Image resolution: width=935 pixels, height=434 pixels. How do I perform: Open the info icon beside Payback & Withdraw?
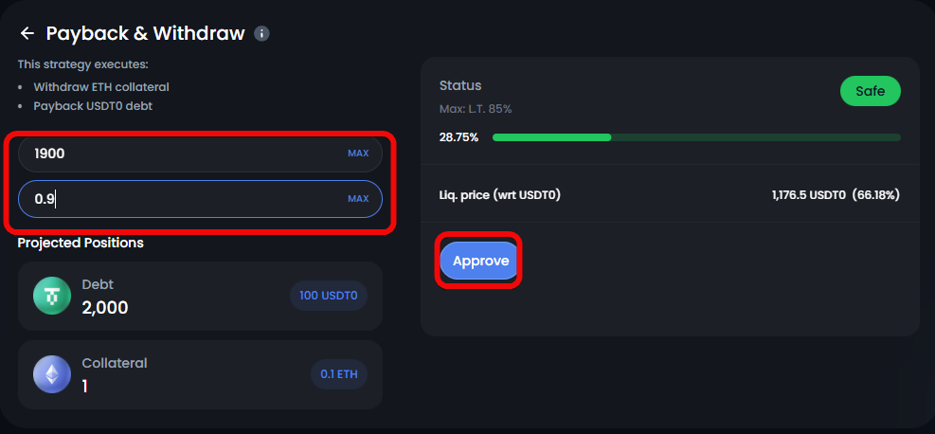click(x=262, y=34)
